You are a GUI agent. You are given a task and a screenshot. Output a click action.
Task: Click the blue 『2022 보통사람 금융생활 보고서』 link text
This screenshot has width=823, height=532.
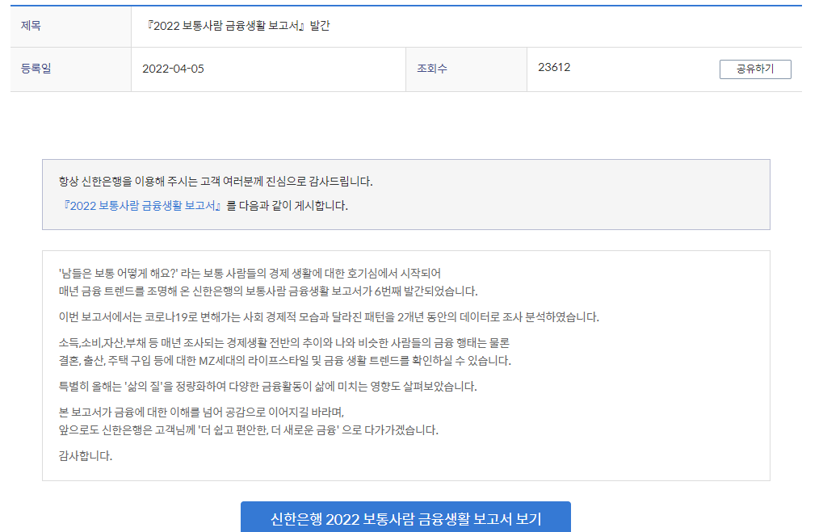coord(141,206)
